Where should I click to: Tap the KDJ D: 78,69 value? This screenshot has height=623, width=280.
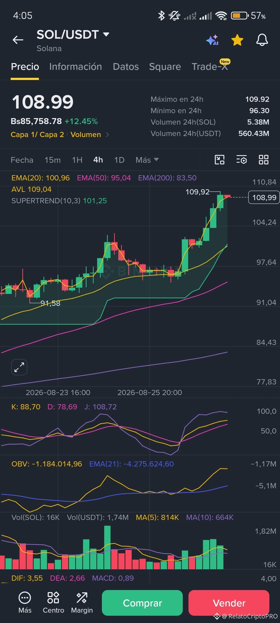coord(62,407)
